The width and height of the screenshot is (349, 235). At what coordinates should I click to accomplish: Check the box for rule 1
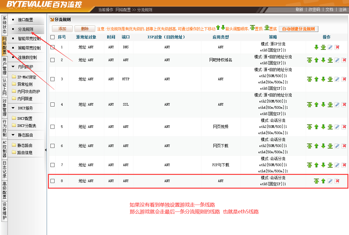click(53, 47)
